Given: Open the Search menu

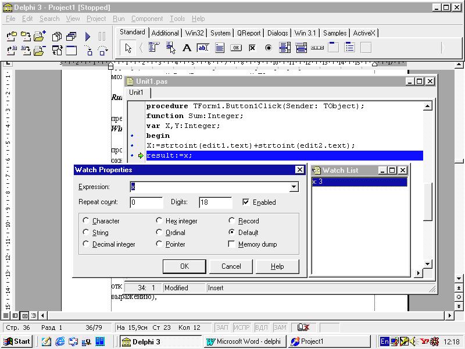Looking at the screenshot, I should pyautogui.click(x=49, y=19).
